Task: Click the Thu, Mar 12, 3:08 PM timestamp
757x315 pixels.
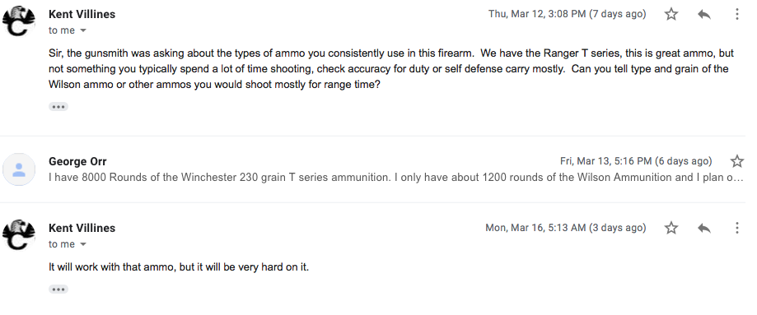Action: 568,14
